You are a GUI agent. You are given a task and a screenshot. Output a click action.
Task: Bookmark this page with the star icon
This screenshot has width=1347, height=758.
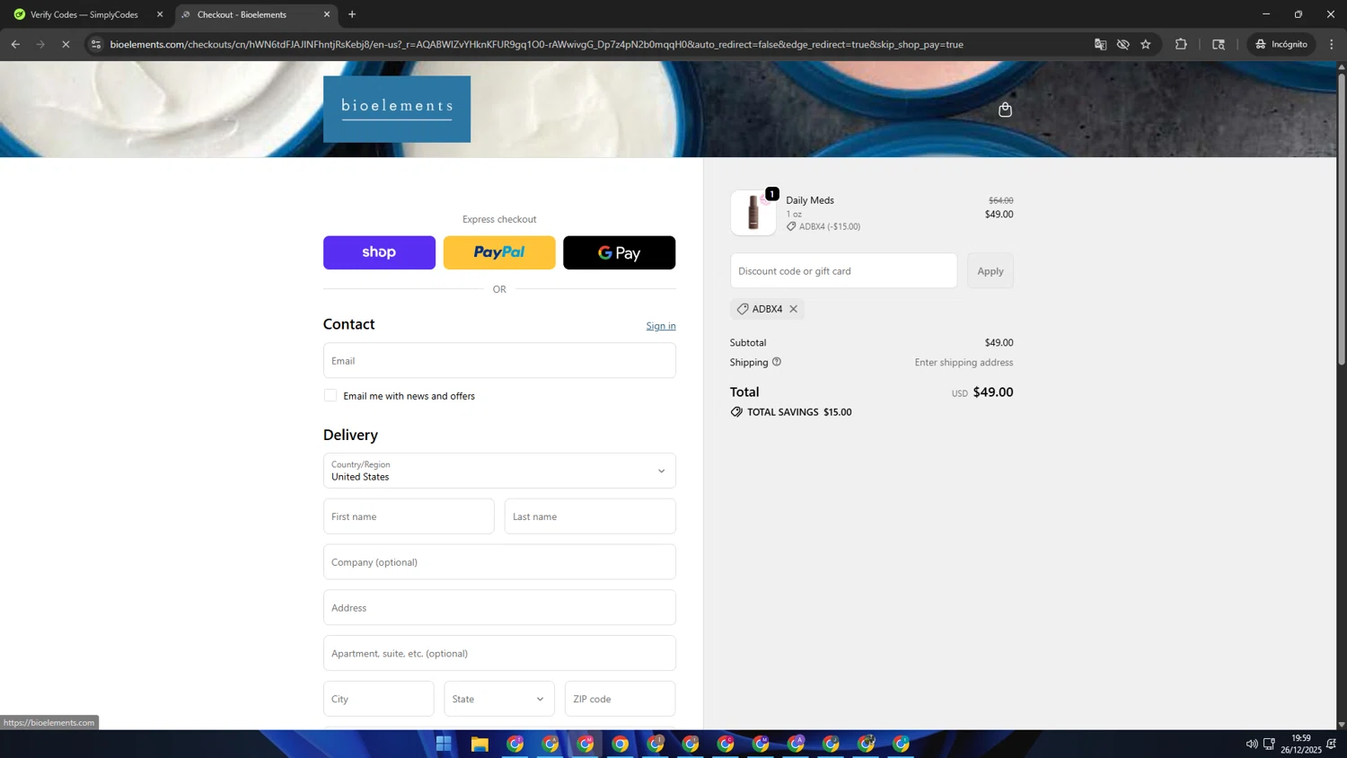tap(1146, 44)
